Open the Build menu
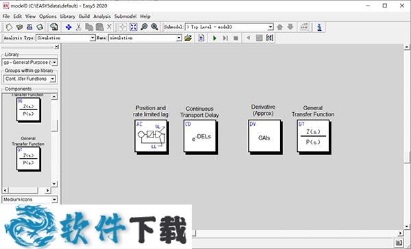Viewport: 411px width, 249px height. pos(84,16)
